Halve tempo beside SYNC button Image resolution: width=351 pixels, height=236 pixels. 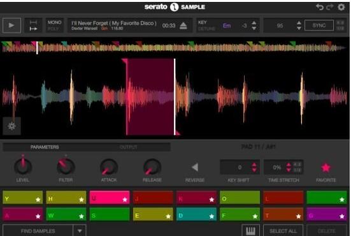(x=340, y=28)
